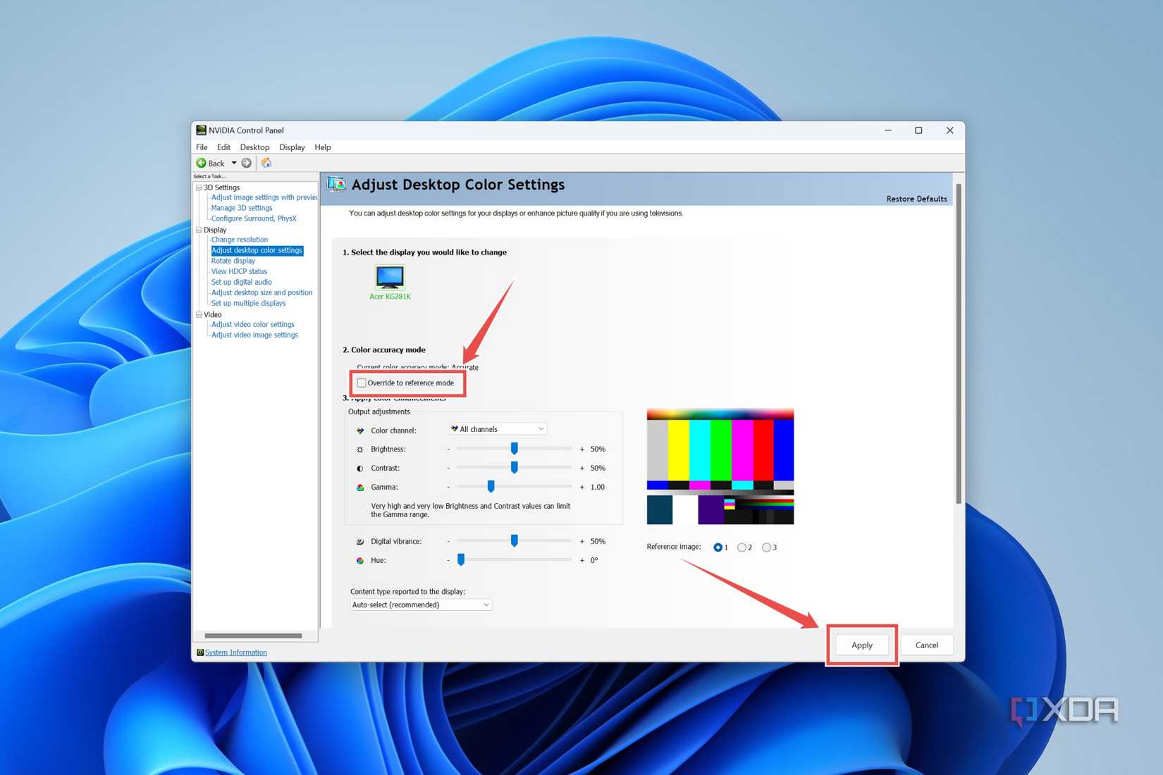Open the System Information link
Screen dimensions: 1163x775
(235, 652)
